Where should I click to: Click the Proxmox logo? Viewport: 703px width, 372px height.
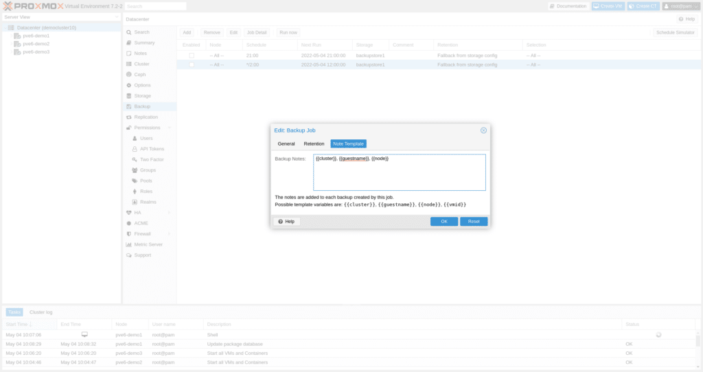pyautogui.click(x=33, y=6)
